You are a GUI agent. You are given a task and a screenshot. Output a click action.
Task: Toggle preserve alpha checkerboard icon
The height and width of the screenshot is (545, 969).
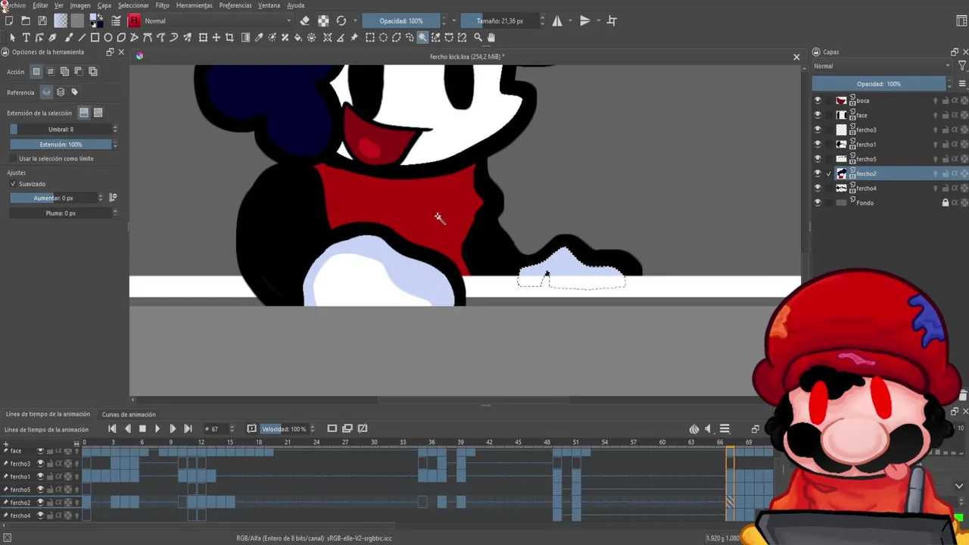coord(323,20)
